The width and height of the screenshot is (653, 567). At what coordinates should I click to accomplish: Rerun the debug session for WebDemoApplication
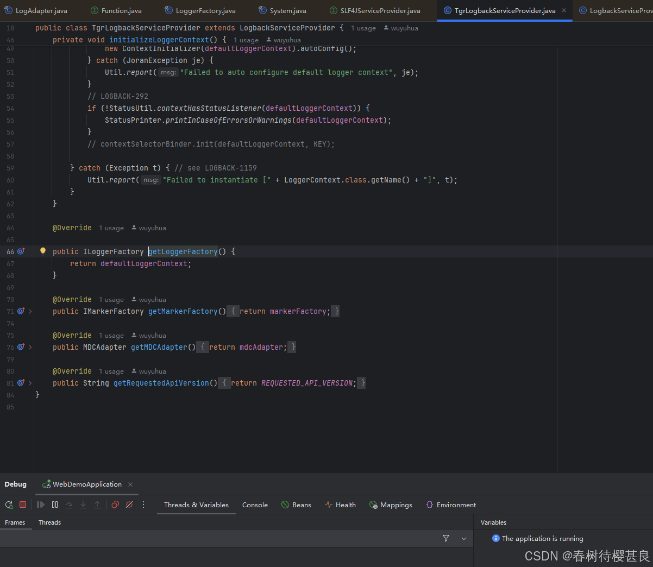tap(9, 505)
